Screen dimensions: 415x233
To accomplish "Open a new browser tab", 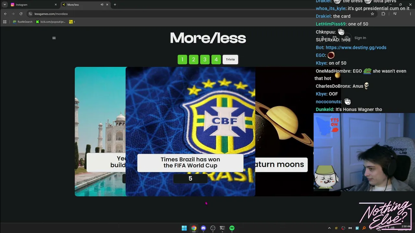I will pyautogui.click(x=115, y=5).
